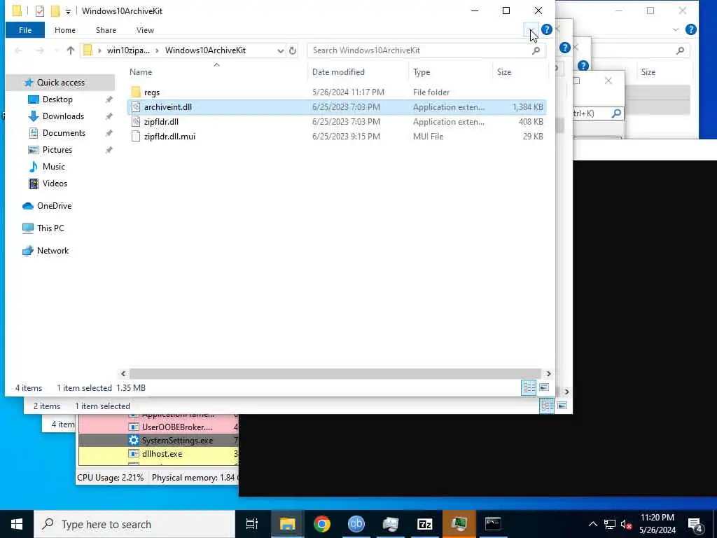Switch to Large icons view in front window
The width and height of the screenshot is (717, 538).
click(x=544, y=388)
